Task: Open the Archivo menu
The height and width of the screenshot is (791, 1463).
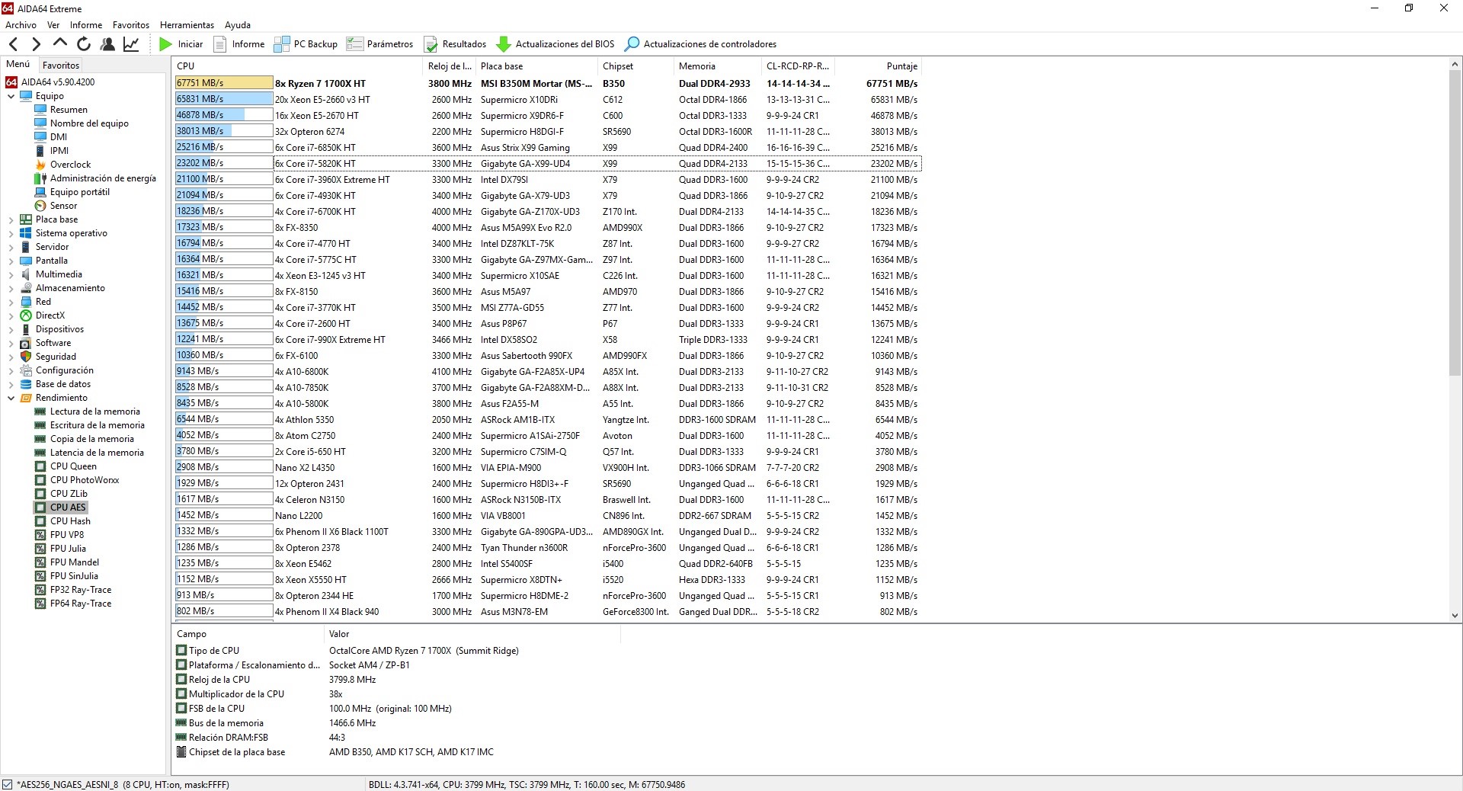Action: click(21, 25)
